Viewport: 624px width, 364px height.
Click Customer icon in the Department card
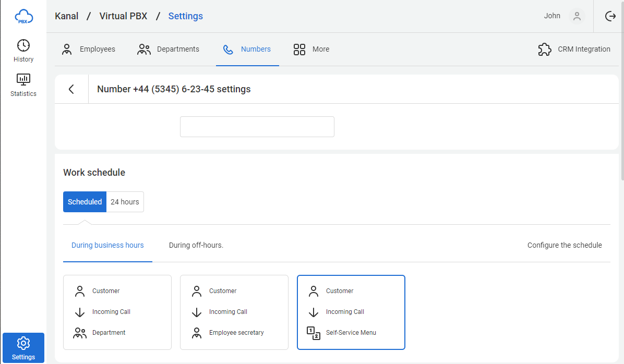tap(80, 291)
